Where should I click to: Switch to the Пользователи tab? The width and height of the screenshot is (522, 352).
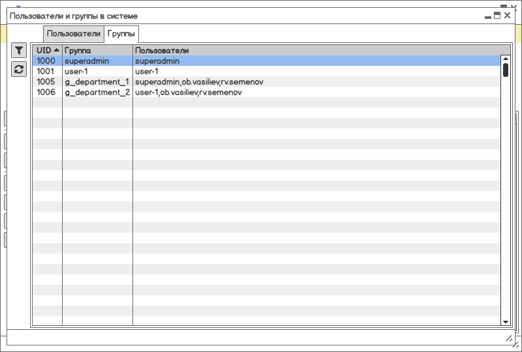click(x=74, y=34)
